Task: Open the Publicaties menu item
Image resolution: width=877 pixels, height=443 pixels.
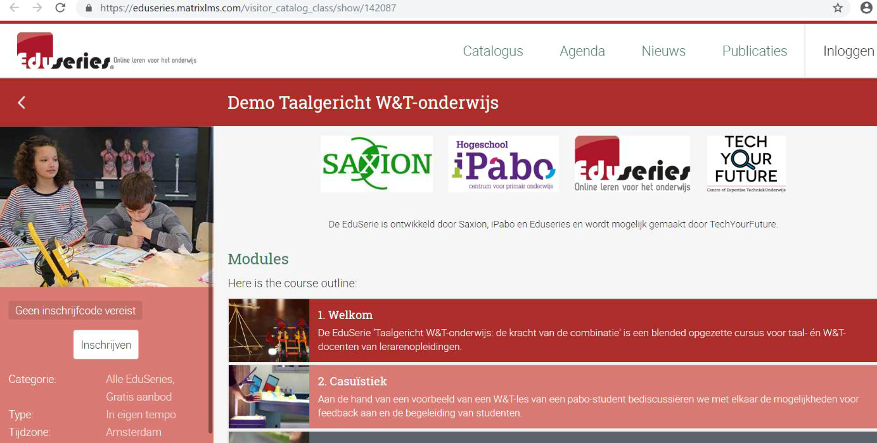Action: pyautogui.click(x=755, y=51)
